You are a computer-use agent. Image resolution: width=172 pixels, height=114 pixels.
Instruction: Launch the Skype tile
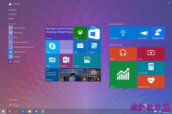(52, 47)
